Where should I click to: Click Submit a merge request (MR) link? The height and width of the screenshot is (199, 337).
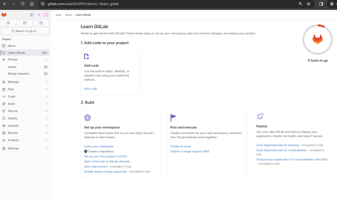coord(190,151)
